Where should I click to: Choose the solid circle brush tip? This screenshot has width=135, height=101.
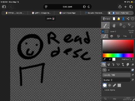[x=105, y=85]
